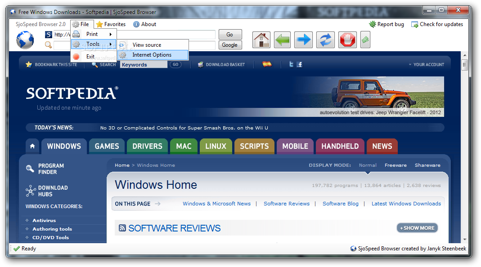This screenshot has width=481, height=267.
Task: Click the Google search button
Action: [x=230, y=45]
